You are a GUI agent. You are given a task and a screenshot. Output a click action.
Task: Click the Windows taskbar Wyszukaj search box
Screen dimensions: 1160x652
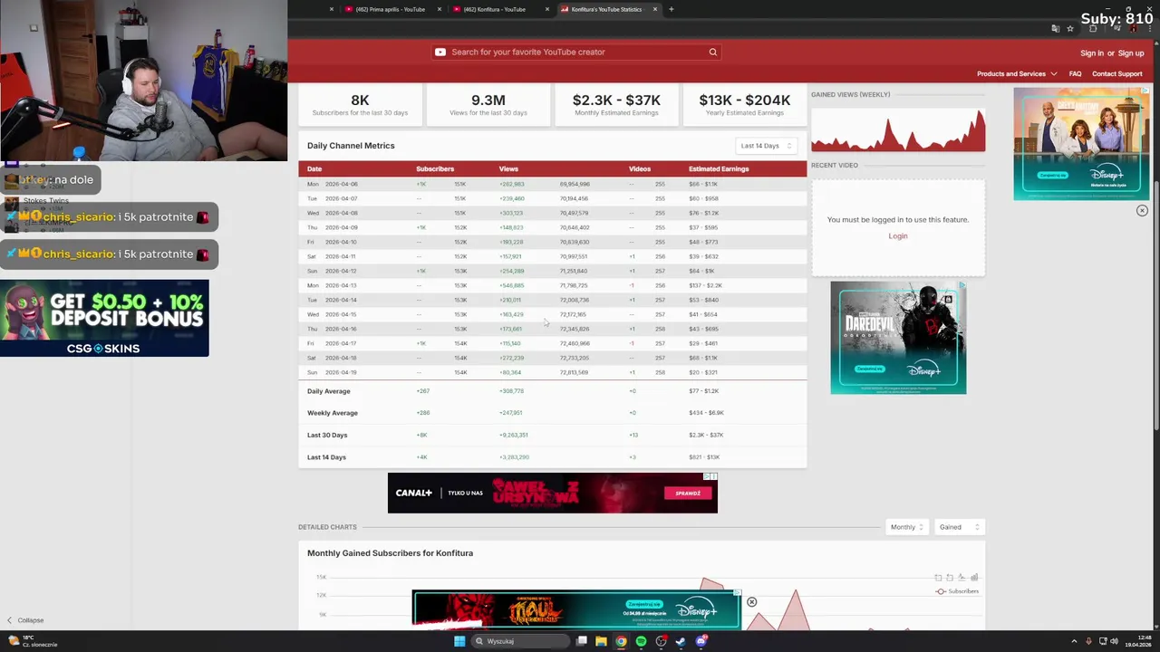point(521,641)
